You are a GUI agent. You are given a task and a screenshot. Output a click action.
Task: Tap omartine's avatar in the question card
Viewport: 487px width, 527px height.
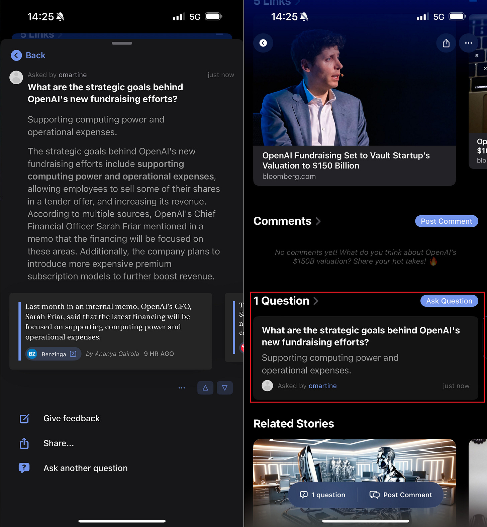tap(267, 386)
